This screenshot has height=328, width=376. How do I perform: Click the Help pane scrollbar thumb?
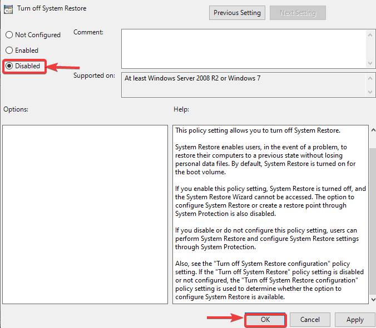373,221
